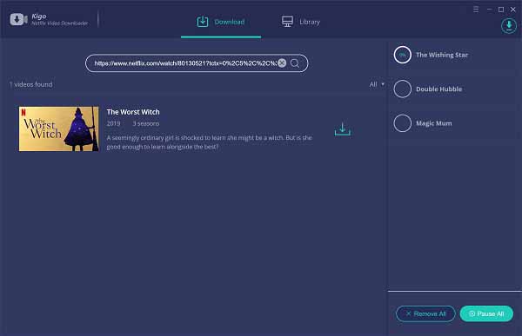Download The Worst Witch via arrow icon

click(x=342, y=129)
